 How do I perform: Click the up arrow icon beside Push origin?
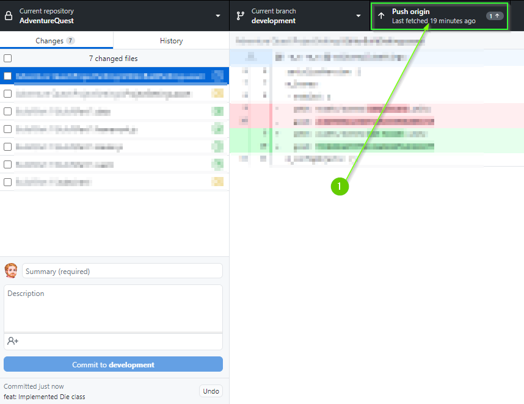coord(381,16)
